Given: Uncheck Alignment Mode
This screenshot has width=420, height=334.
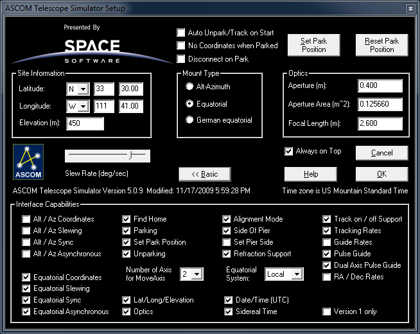Looking at the screenshot, I should (226, 219).
